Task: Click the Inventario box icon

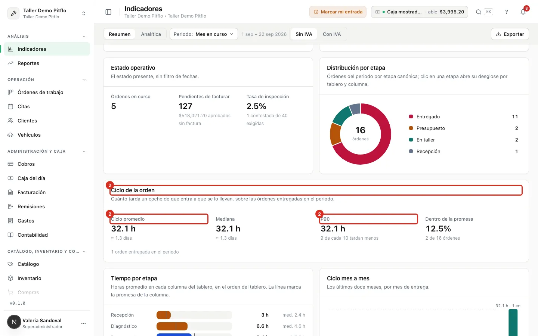Action: pyautogui.click(x=10, y=278)
